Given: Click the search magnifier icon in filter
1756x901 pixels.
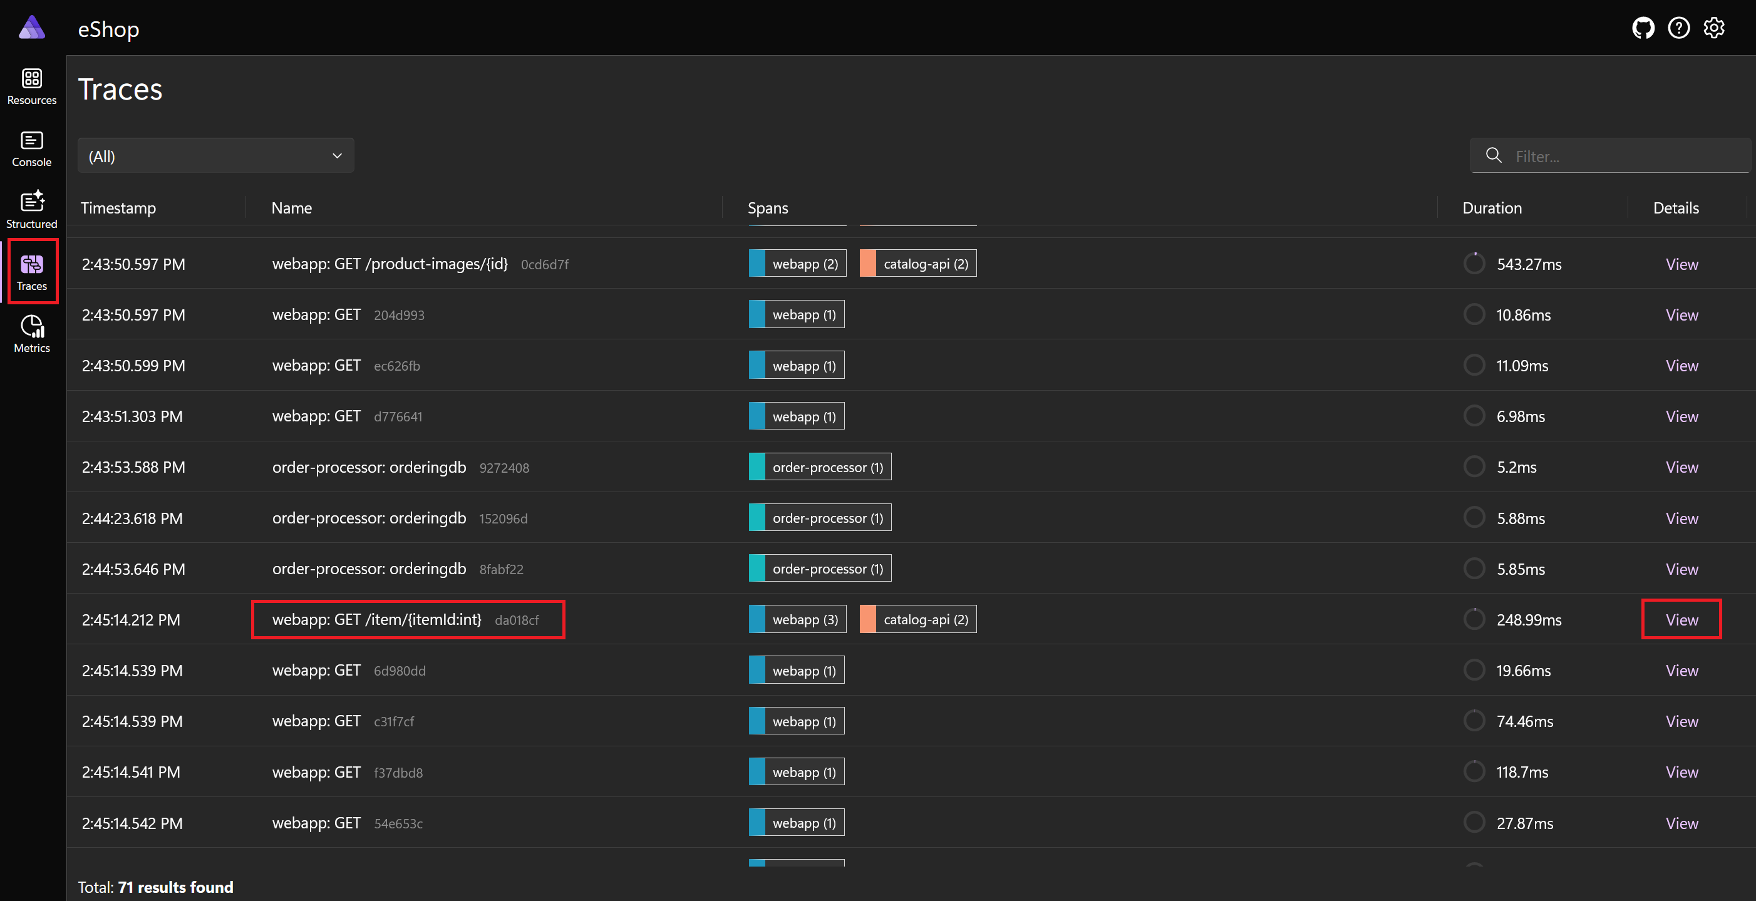Looking at the screenshot, I should pyautogui.click(x=1494, y=155).
